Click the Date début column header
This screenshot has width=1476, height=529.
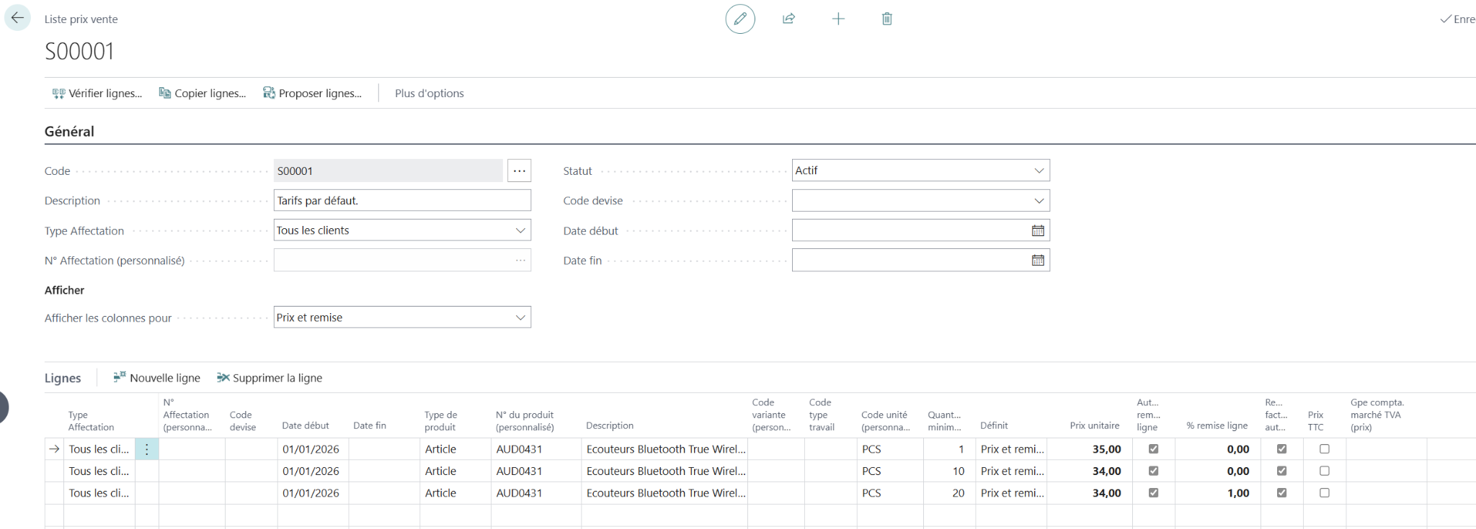click(306, 425)
